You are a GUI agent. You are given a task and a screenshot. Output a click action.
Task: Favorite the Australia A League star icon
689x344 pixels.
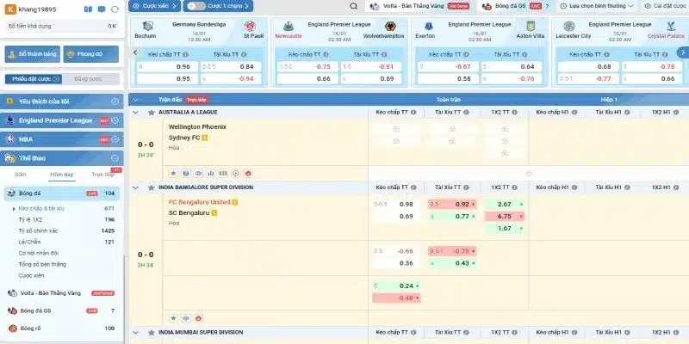click(x=151, y=113)
